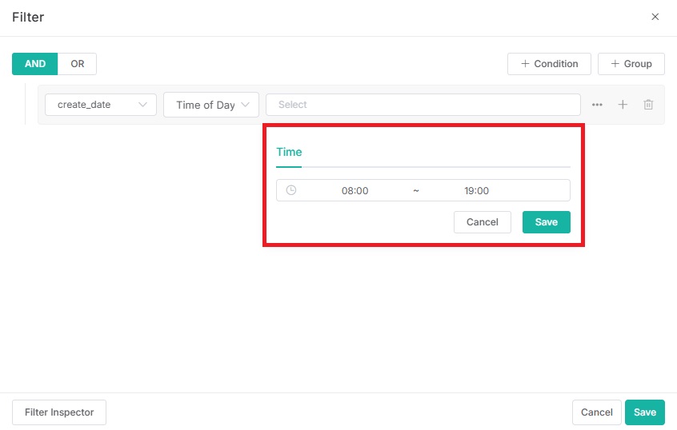Switch to the Time tab
677x430 pixels.
pos(289,152)
